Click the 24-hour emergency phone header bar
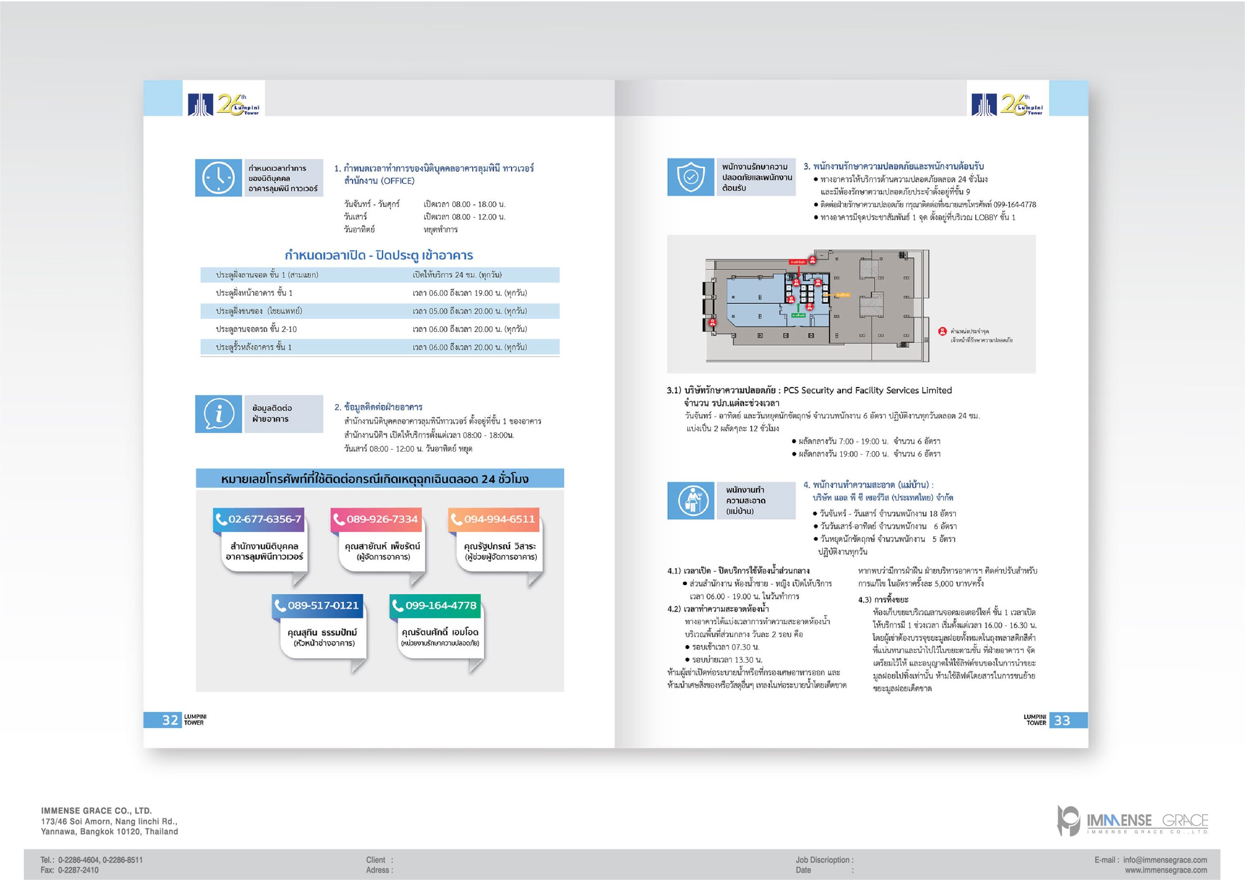Viewport: 1245px width, 880px height. pos(379,479)
